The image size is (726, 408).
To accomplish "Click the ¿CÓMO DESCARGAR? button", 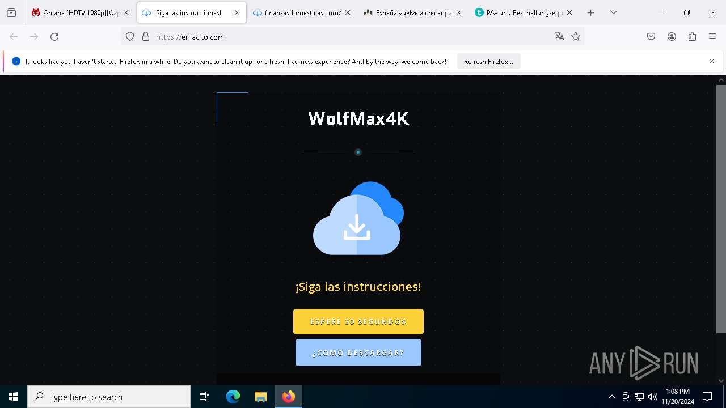I will (358, 352).
